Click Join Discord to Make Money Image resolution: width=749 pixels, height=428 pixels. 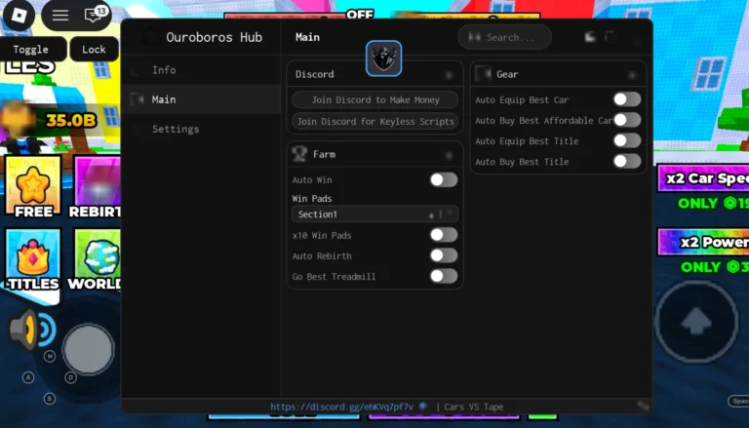374,99
